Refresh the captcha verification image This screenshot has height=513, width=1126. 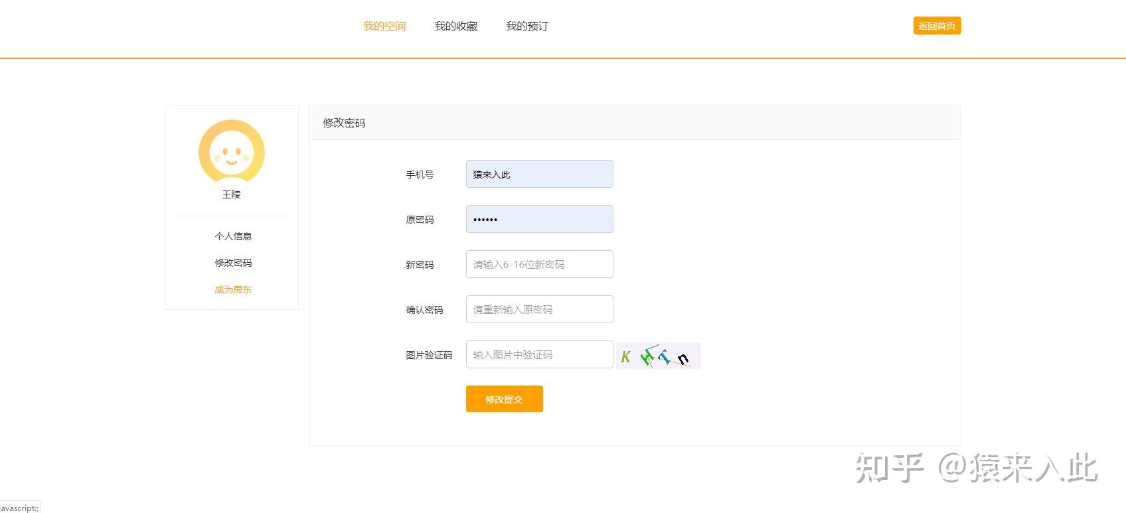659,356
